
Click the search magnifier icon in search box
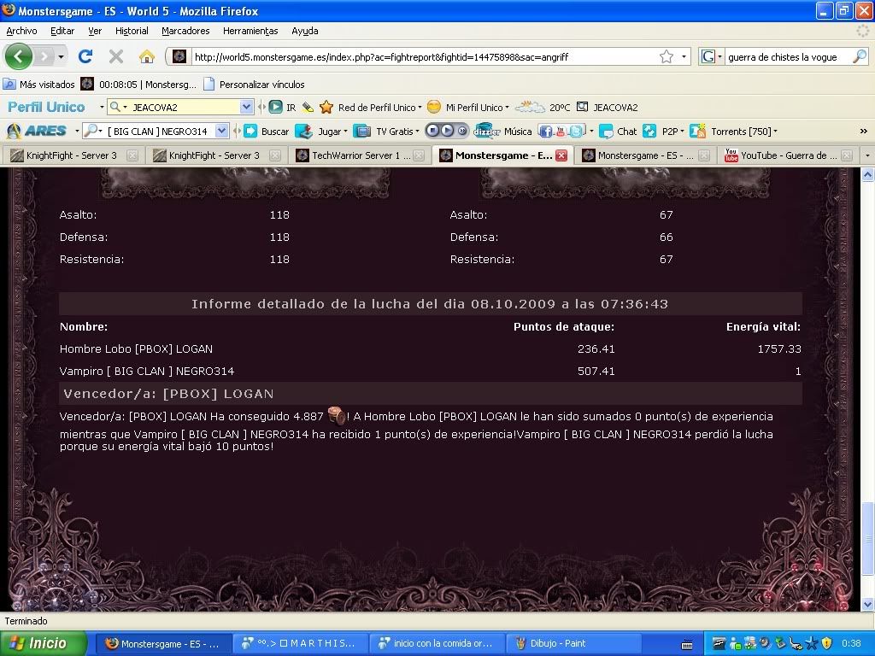pyautogui.click(x=859, y=57)
